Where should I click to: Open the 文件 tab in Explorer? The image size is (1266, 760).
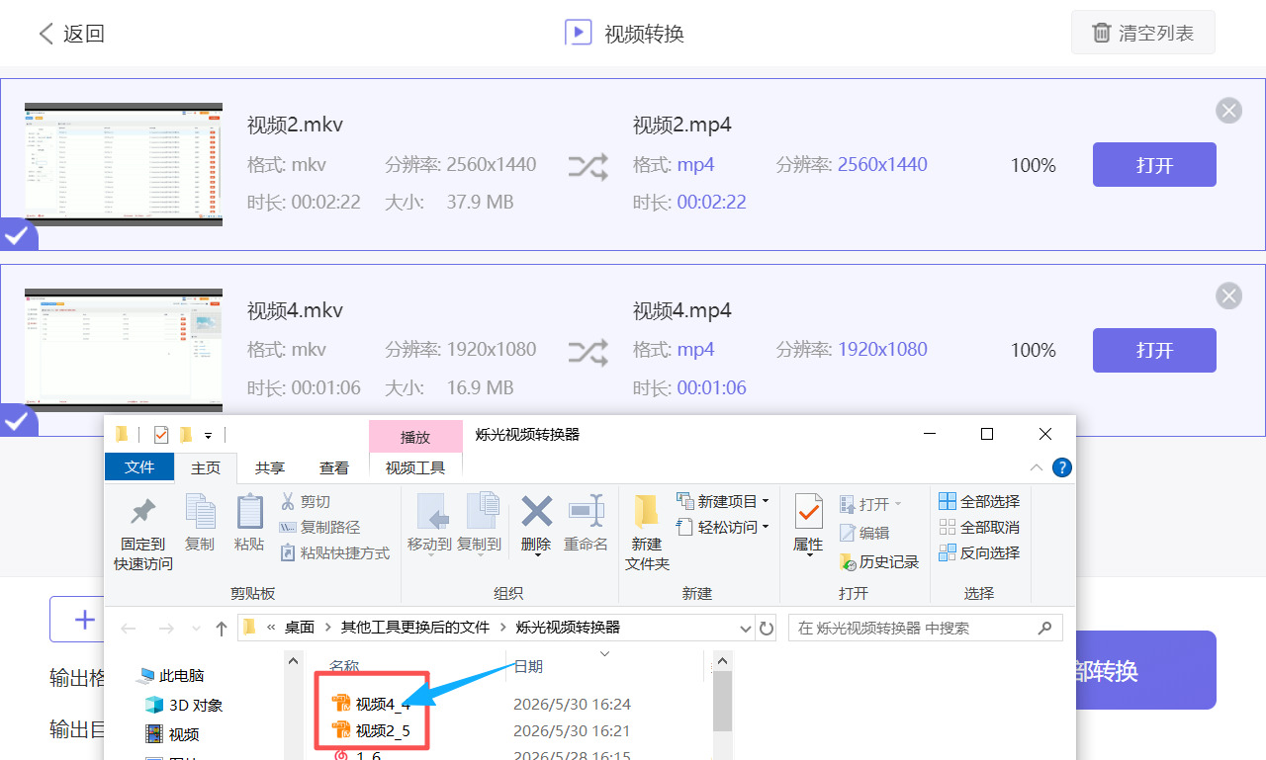click(x=139, y=467)
